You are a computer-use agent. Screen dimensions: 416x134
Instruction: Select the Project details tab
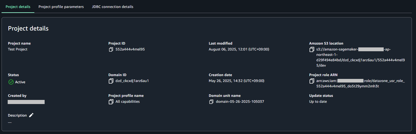(x=18, y=7)
